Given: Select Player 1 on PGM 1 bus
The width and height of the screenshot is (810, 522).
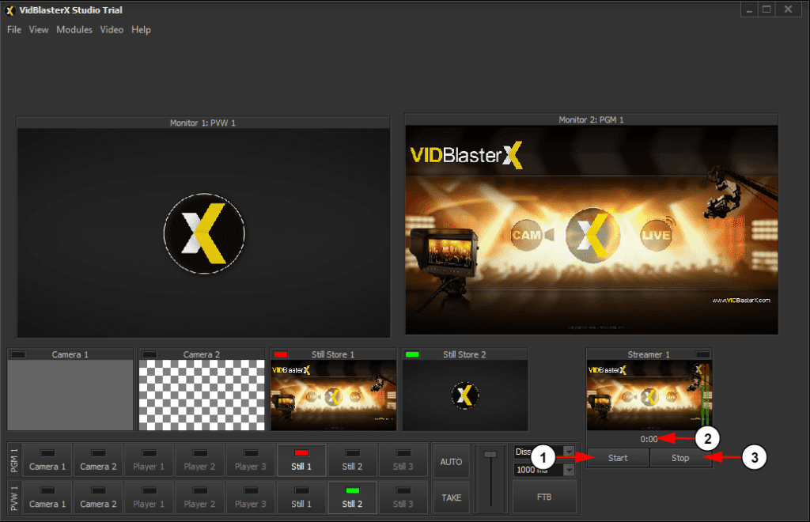Looking at the screenshot, I should (x=149, y=460).
